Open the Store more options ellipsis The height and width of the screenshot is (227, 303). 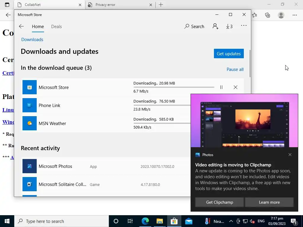244,25
